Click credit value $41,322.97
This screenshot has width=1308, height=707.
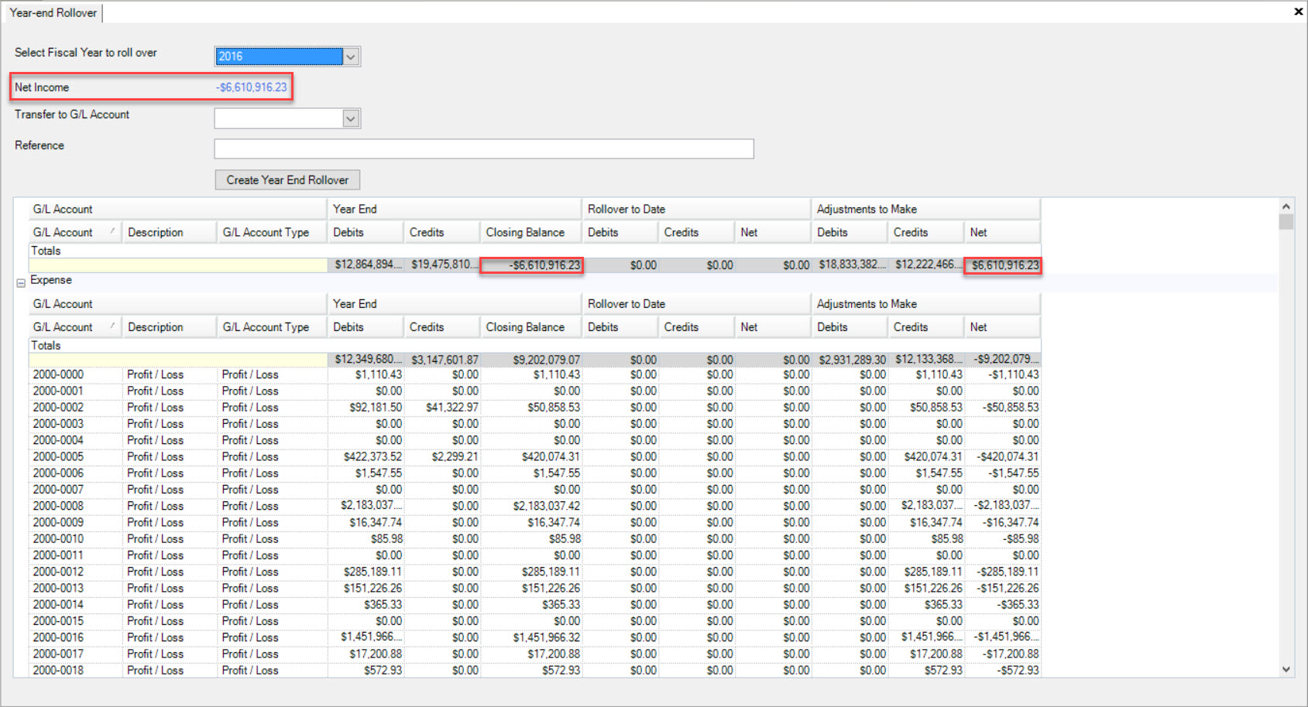452,407
